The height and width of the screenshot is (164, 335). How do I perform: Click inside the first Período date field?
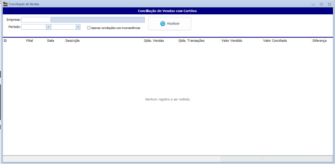click(34, 27)
